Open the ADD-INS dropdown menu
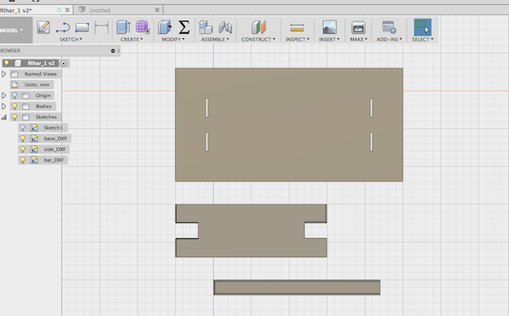Screen dimensions: 509x316 [x=389, y=39]
